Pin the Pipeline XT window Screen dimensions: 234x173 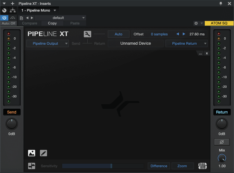221,3
